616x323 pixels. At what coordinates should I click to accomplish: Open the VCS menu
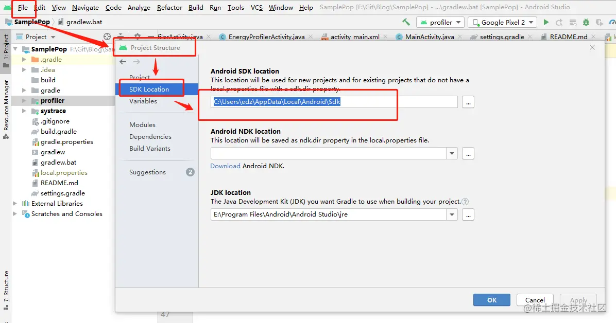tap(256, 7)
